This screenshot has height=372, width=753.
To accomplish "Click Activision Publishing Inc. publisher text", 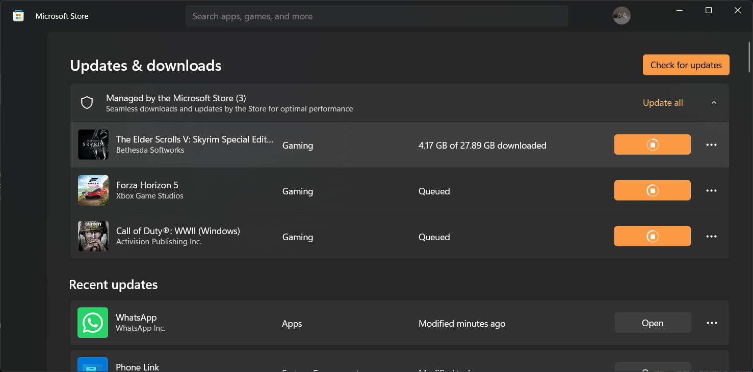I will click(x=159, y=242).
